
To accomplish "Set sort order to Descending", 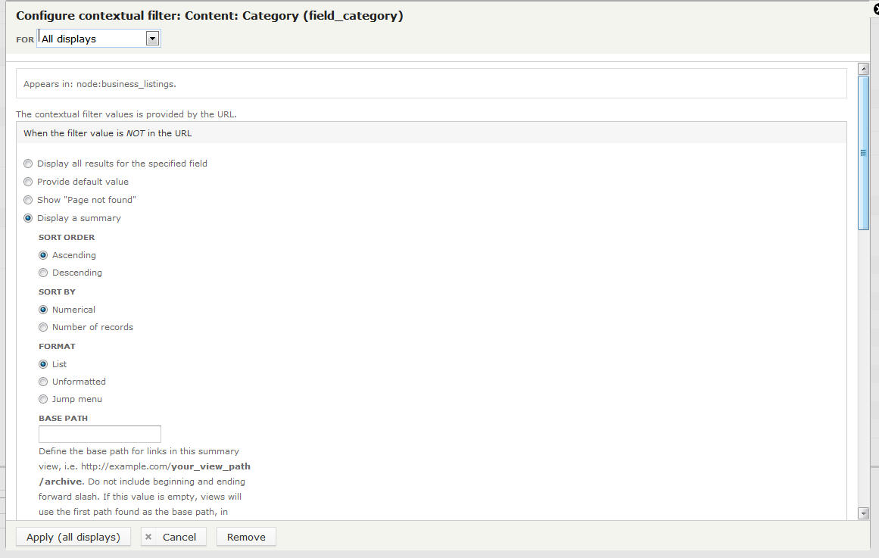I will click(x=43, y=273).
